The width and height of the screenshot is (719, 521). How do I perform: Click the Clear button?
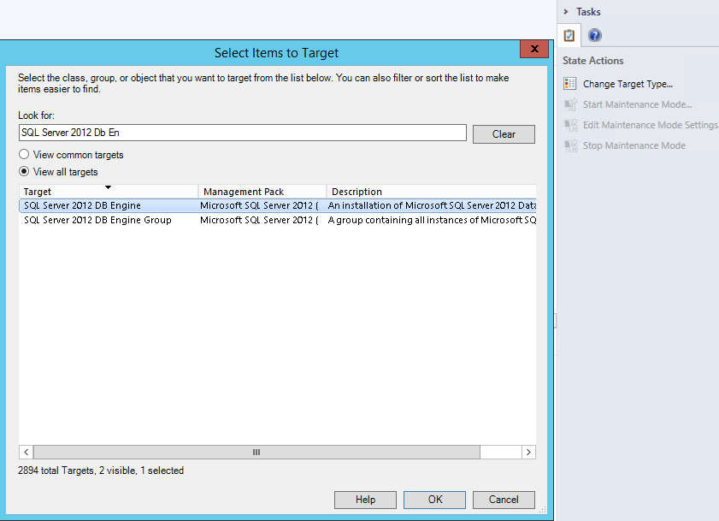tap(504, 134)
